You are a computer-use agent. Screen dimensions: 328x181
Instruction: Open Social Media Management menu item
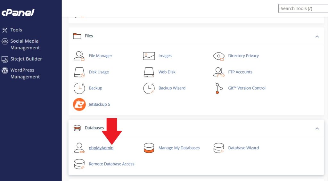click(x=25, y=44)
